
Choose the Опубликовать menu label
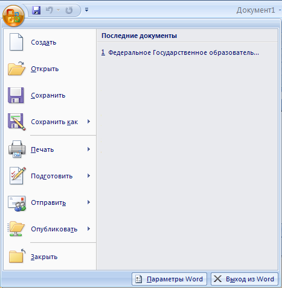(54, 229)
